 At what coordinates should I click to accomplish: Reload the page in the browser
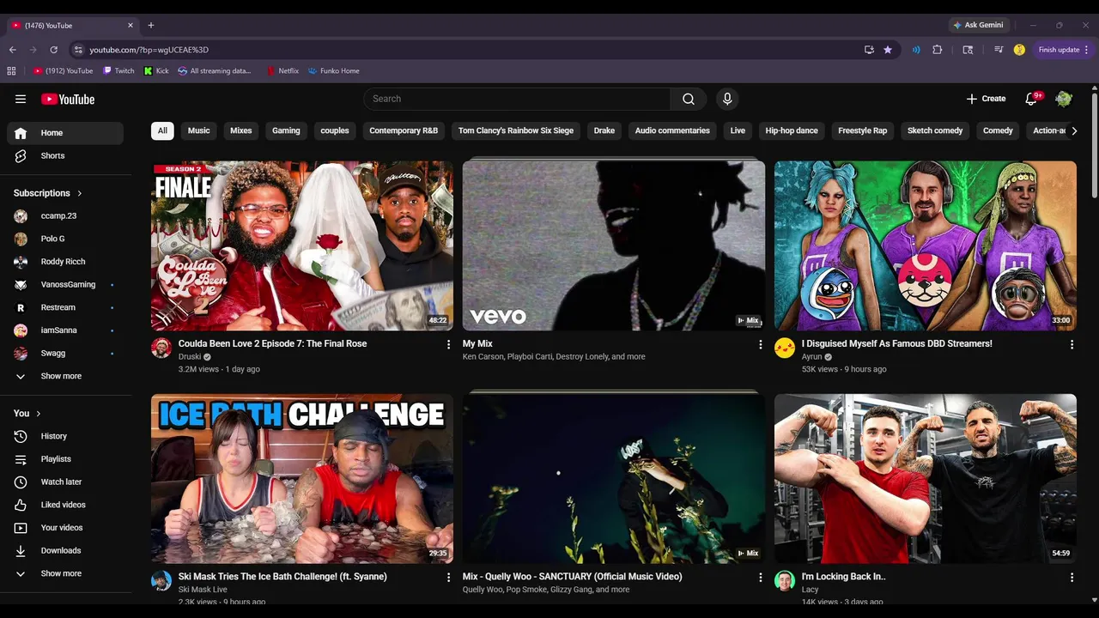coord(54,50)
